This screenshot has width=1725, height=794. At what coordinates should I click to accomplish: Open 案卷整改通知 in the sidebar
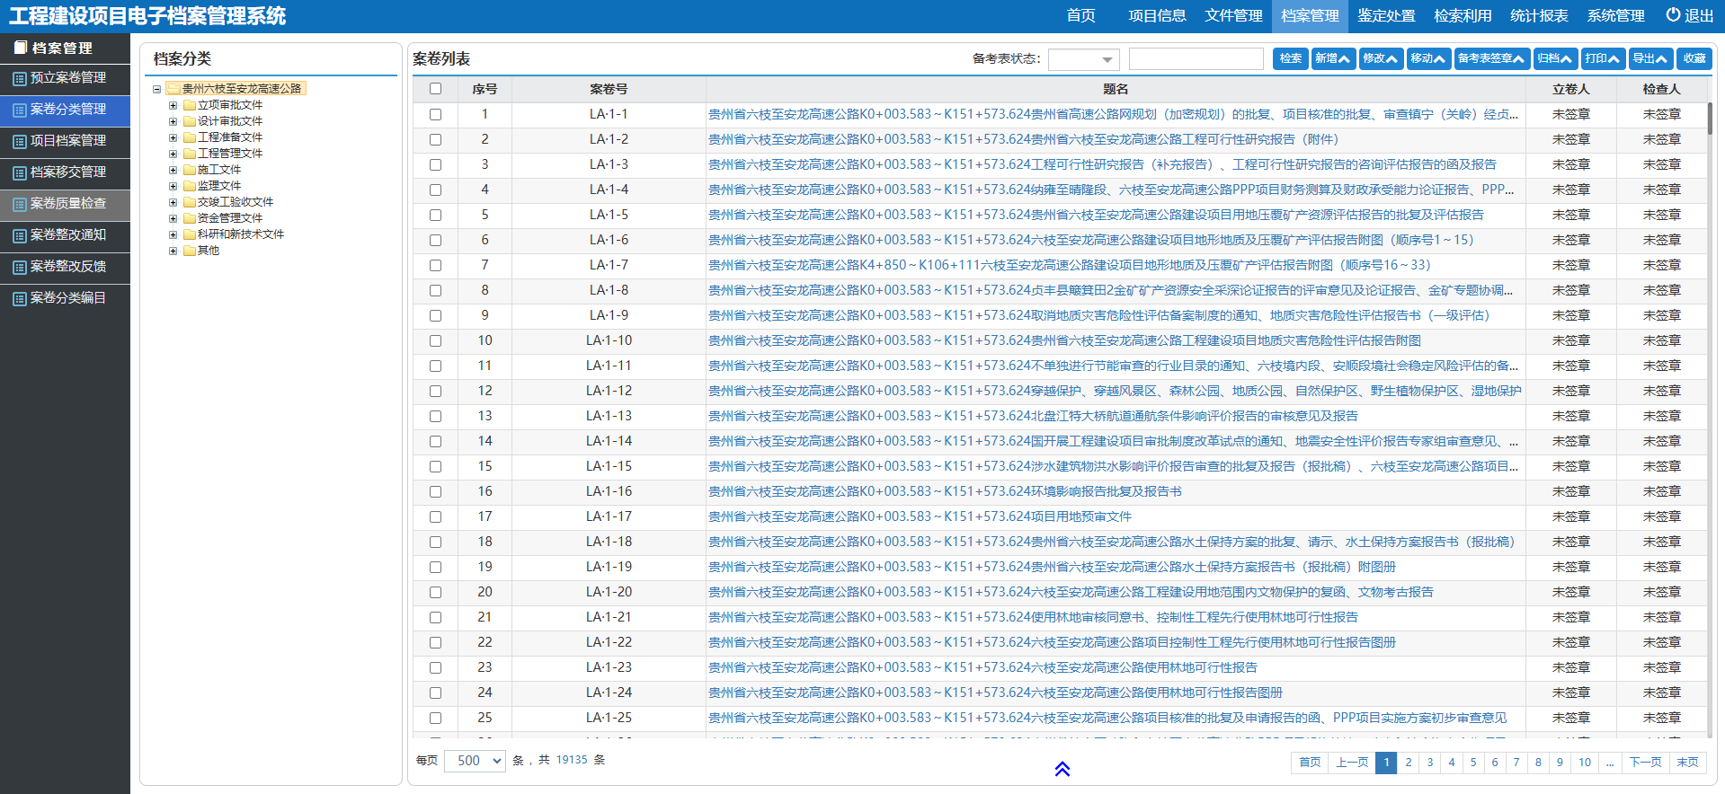[65, 235]
